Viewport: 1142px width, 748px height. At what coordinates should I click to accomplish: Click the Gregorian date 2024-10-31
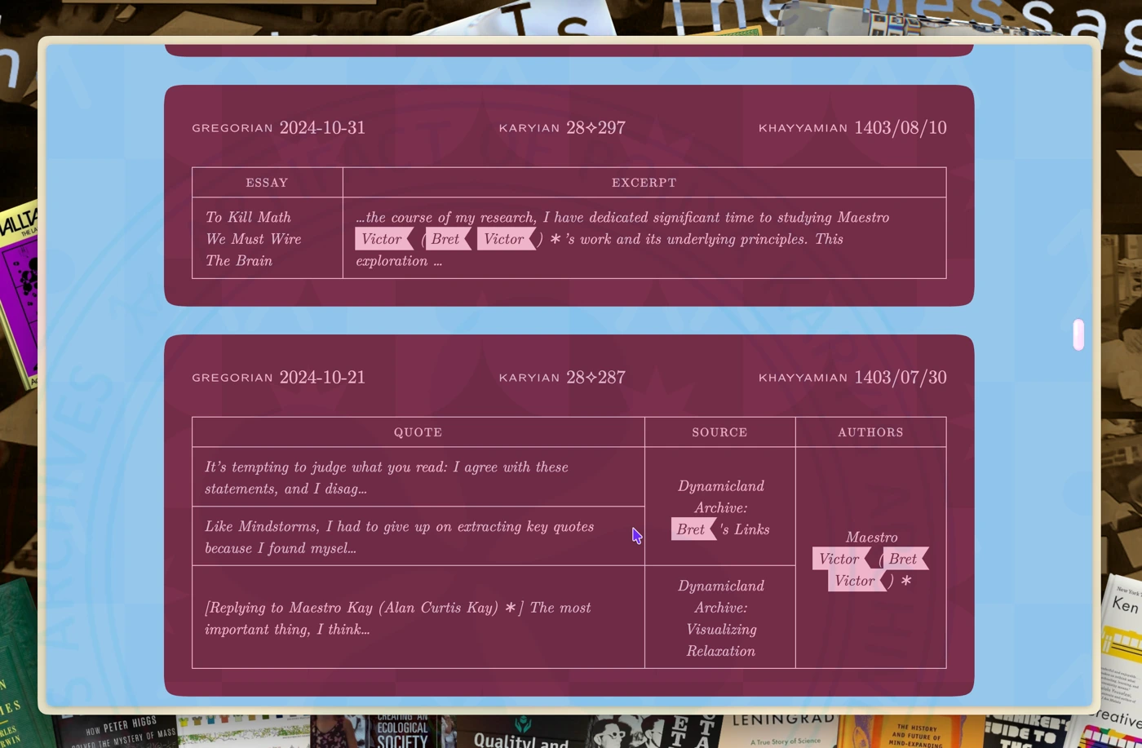[321, 128]
